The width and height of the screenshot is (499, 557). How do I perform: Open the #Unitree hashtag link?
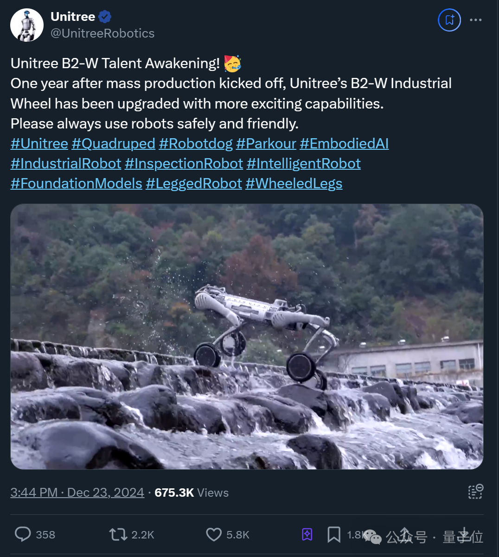tap(39, 143)
